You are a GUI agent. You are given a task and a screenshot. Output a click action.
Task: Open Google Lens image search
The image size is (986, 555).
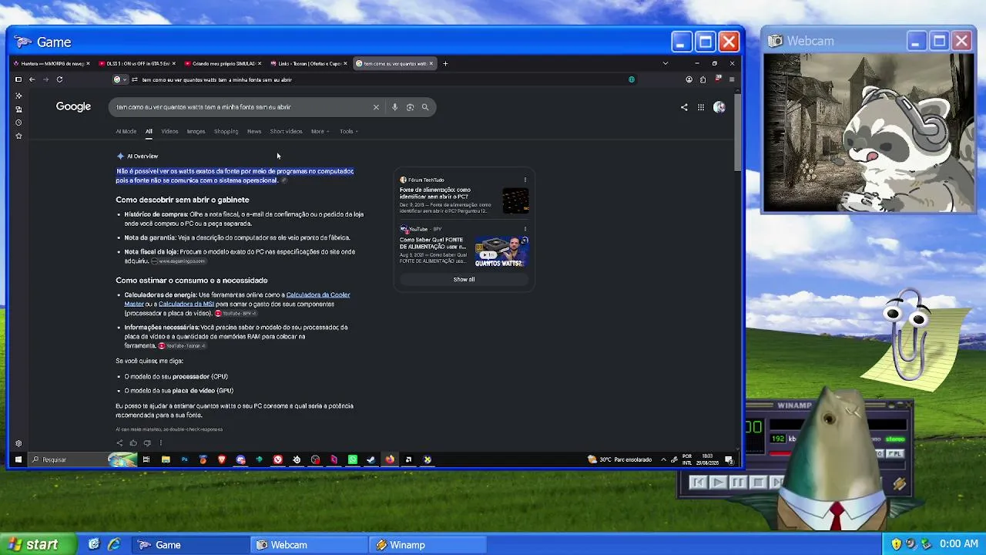[410, 107]
